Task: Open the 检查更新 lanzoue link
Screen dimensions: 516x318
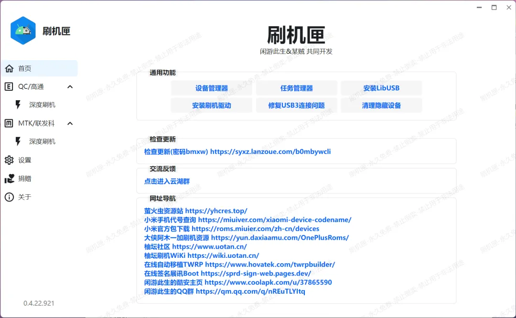Action: pyautogui.click(x=237, y=152)
